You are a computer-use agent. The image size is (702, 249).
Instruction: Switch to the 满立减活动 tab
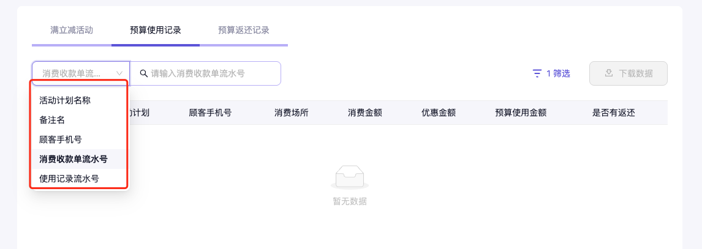point(72,30)
